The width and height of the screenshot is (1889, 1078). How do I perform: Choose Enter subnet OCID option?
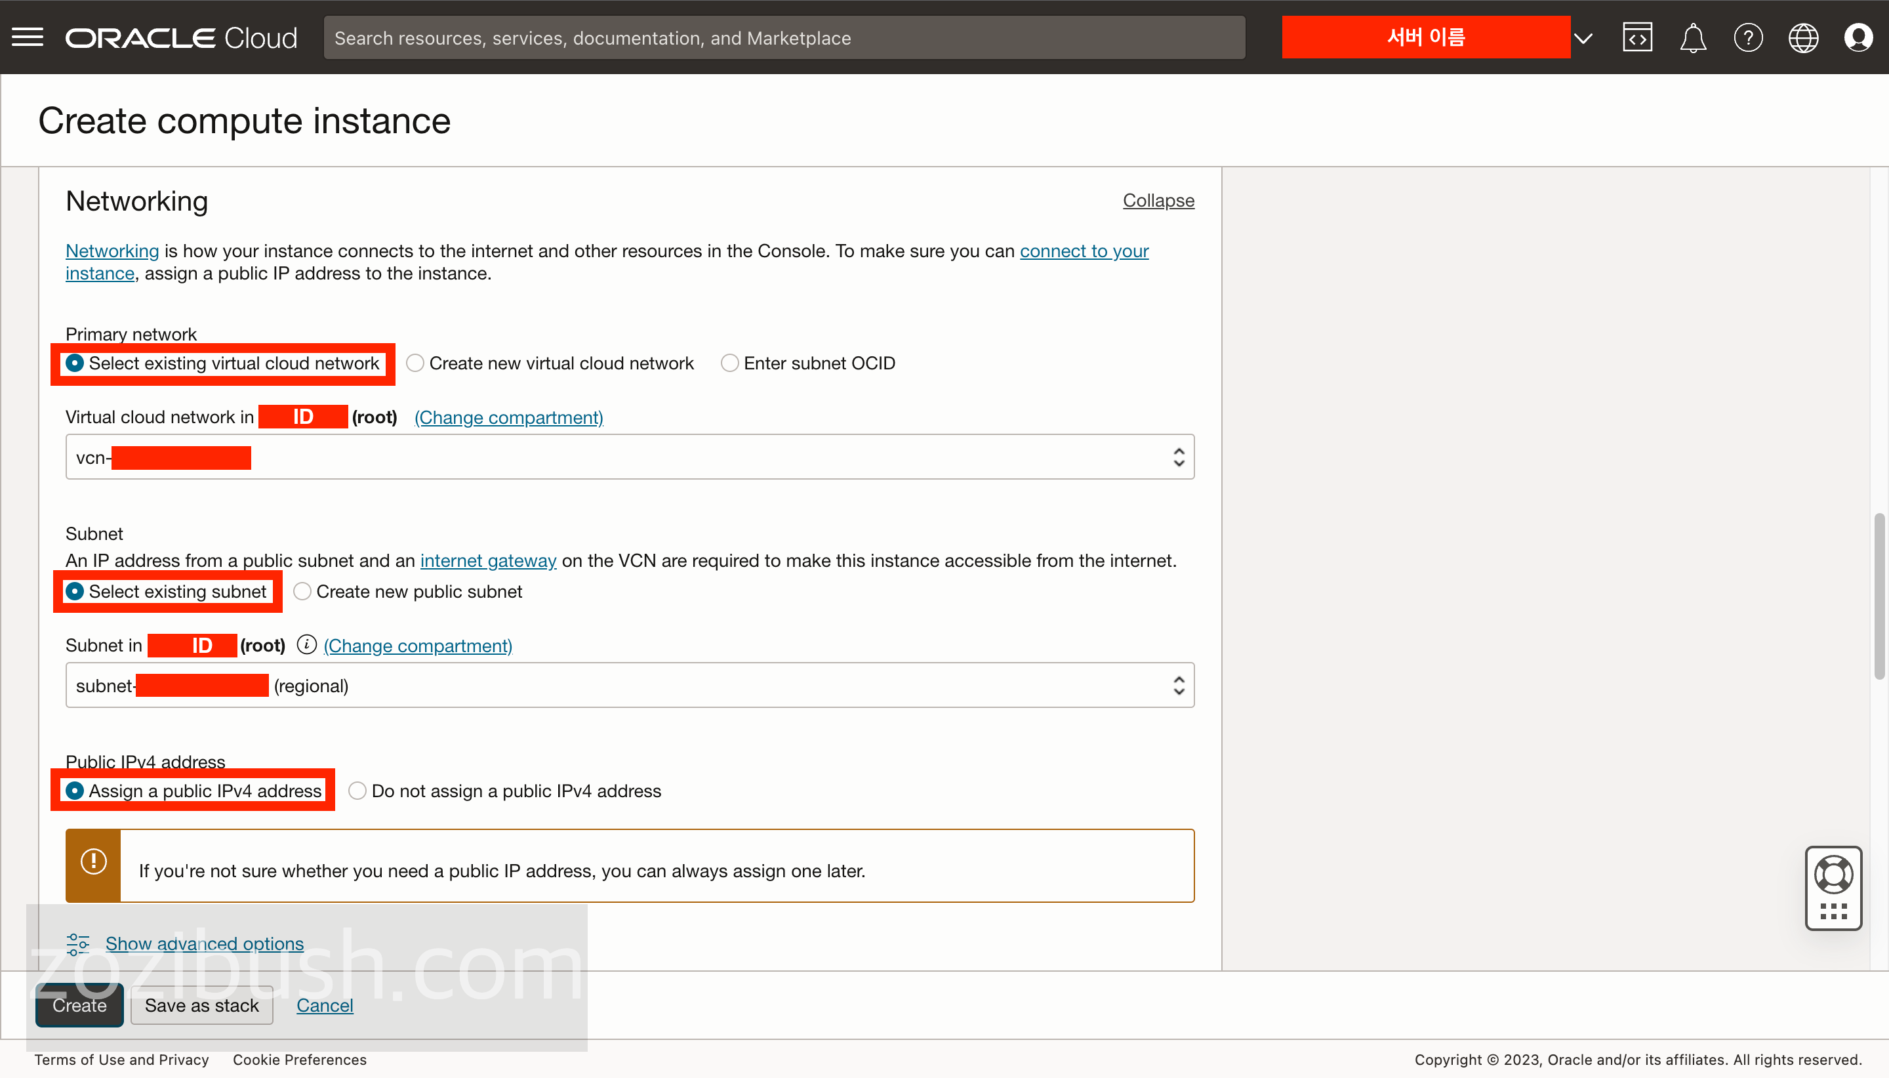(x=808, y=363)
